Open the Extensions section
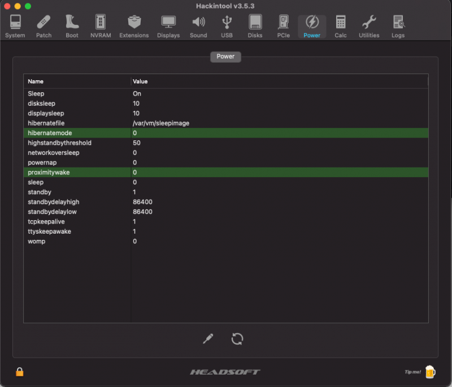 tap(134, 27)
